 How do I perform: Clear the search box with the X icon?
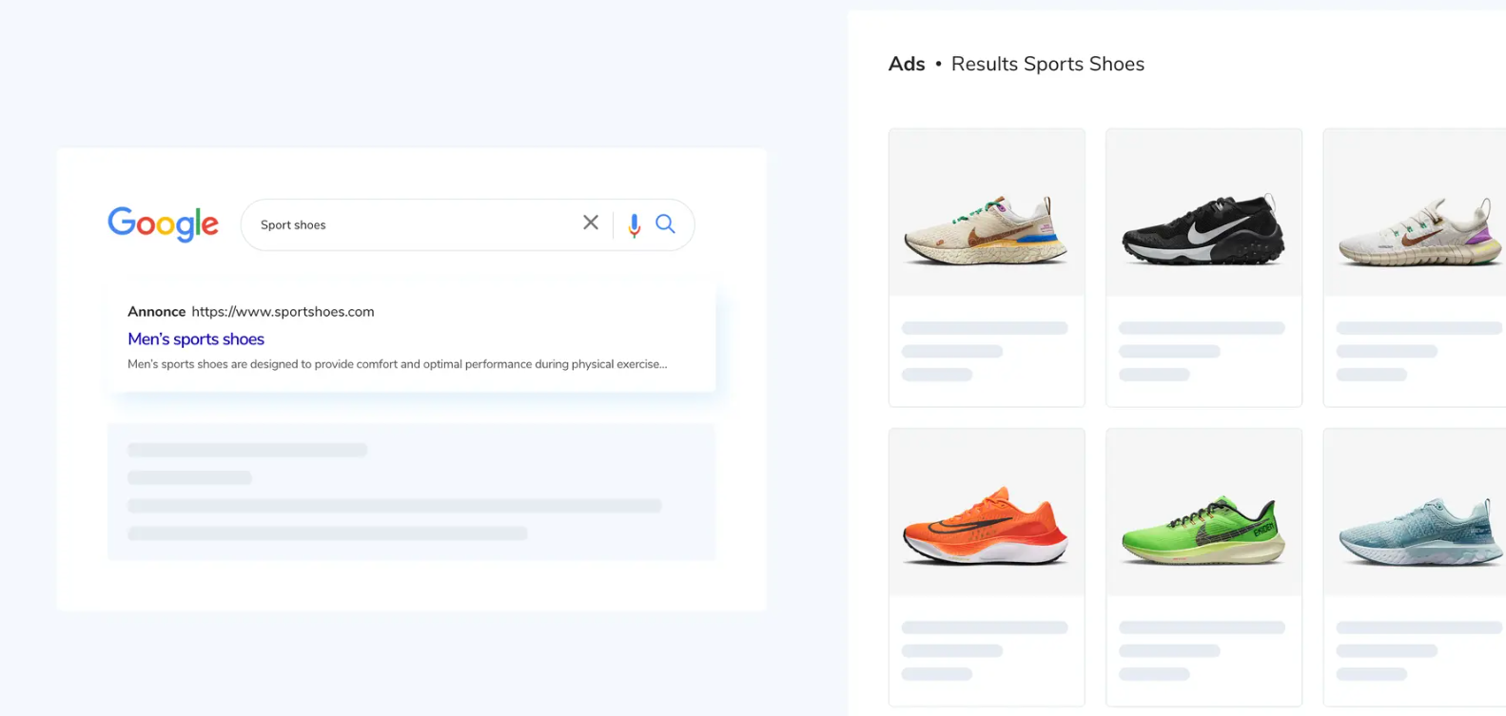point(591,223)
